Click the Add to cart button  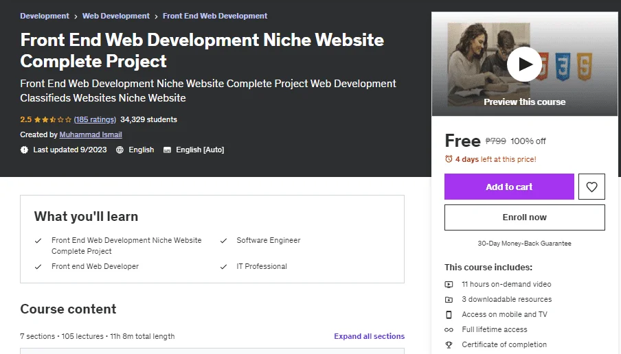[509, 187]
